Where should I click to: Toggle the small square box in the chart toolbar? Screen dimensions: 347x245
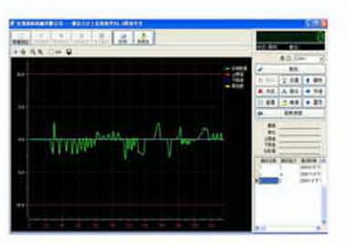click(51, 52)
